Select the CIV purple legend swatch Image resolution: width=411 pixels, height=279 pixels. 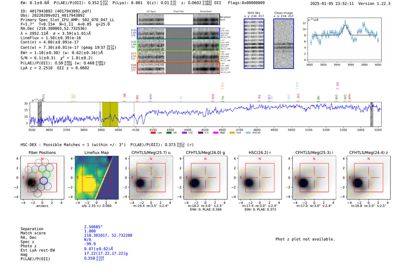point(184,133)
